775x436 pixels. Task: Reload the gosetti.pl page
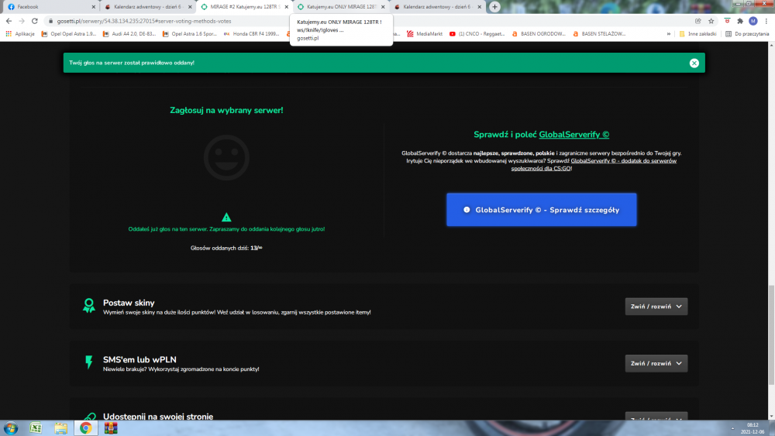coord(35,21)
